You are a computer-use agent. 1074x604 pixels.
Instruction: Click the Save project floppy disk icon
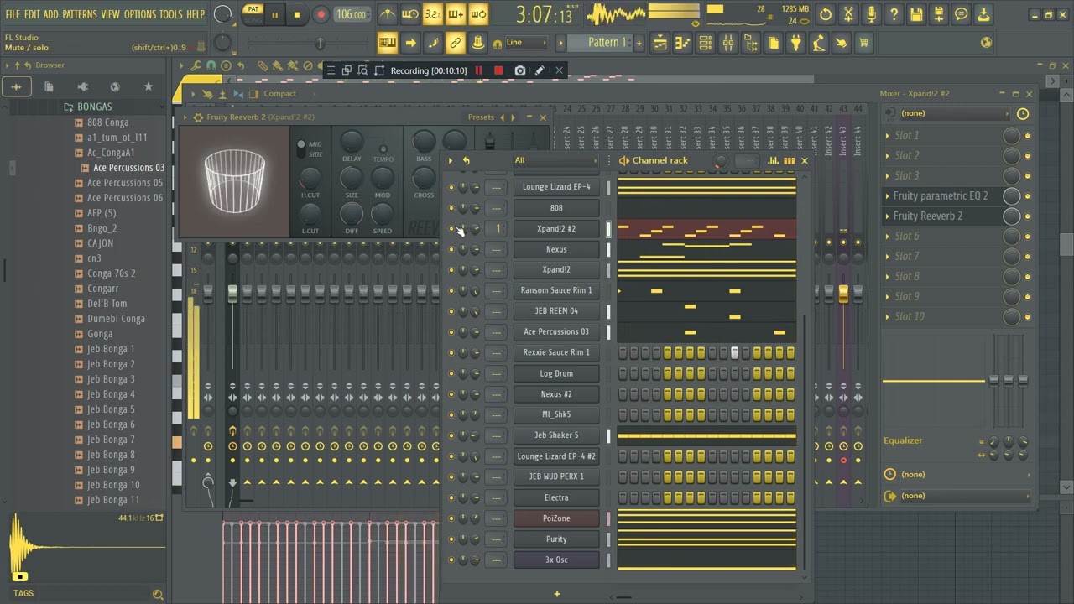[x=916, y=14]
